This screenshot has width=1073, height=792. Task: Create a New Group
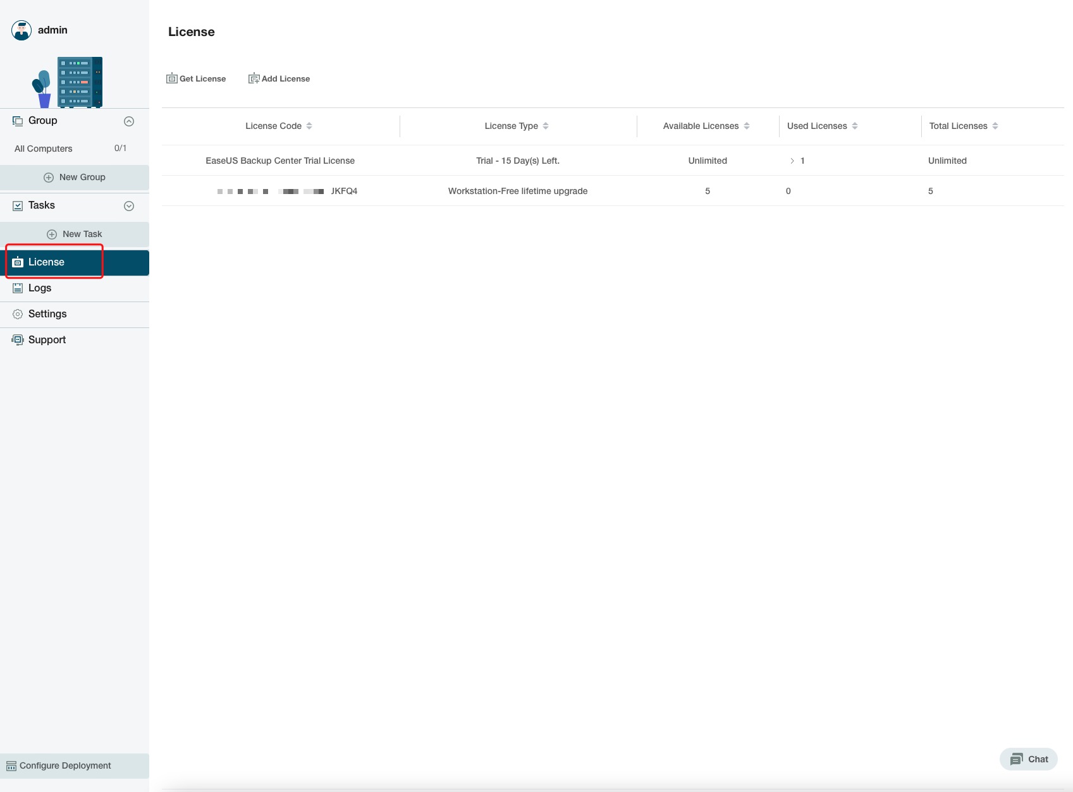75,178
